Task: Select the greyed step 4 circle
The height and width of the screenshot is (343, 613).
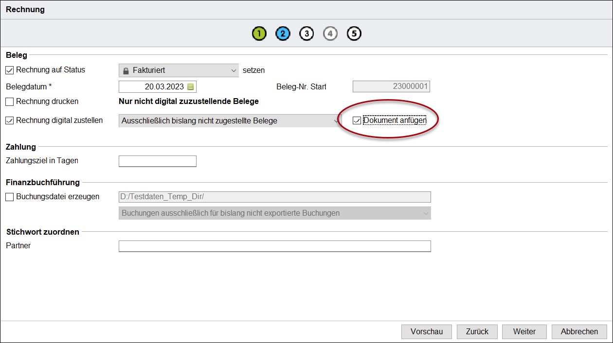Action: 330,34
